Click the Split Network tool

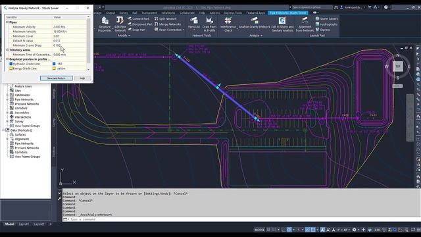click(165, 18)
